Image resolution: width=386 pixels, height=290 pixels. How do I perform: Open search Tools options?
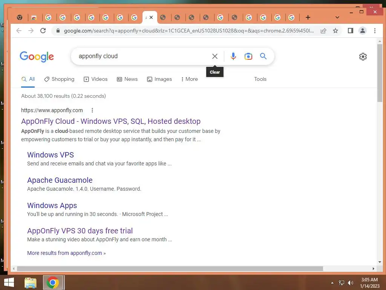260,79
